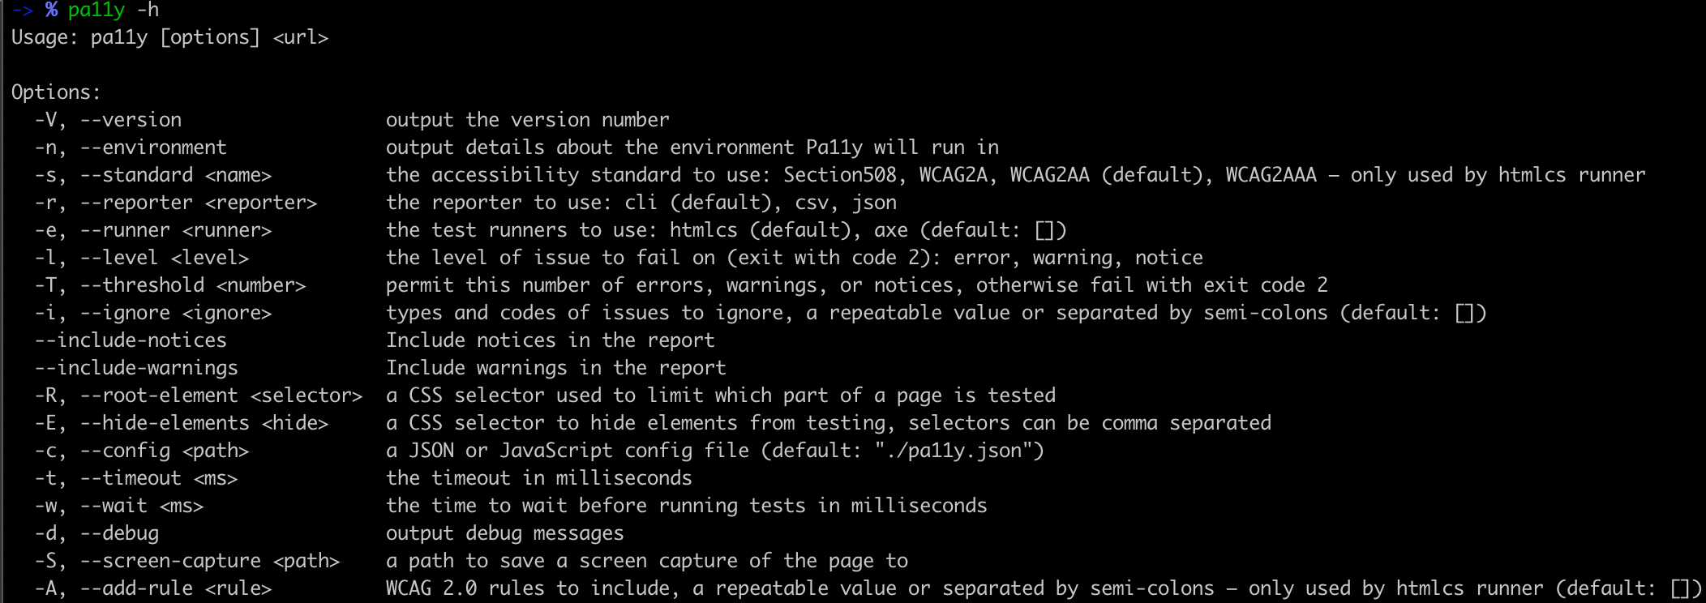The height and width of the screenshot is (603, 1706).
Task: Click the "--timeout <ms>" option
Action: 159,478
